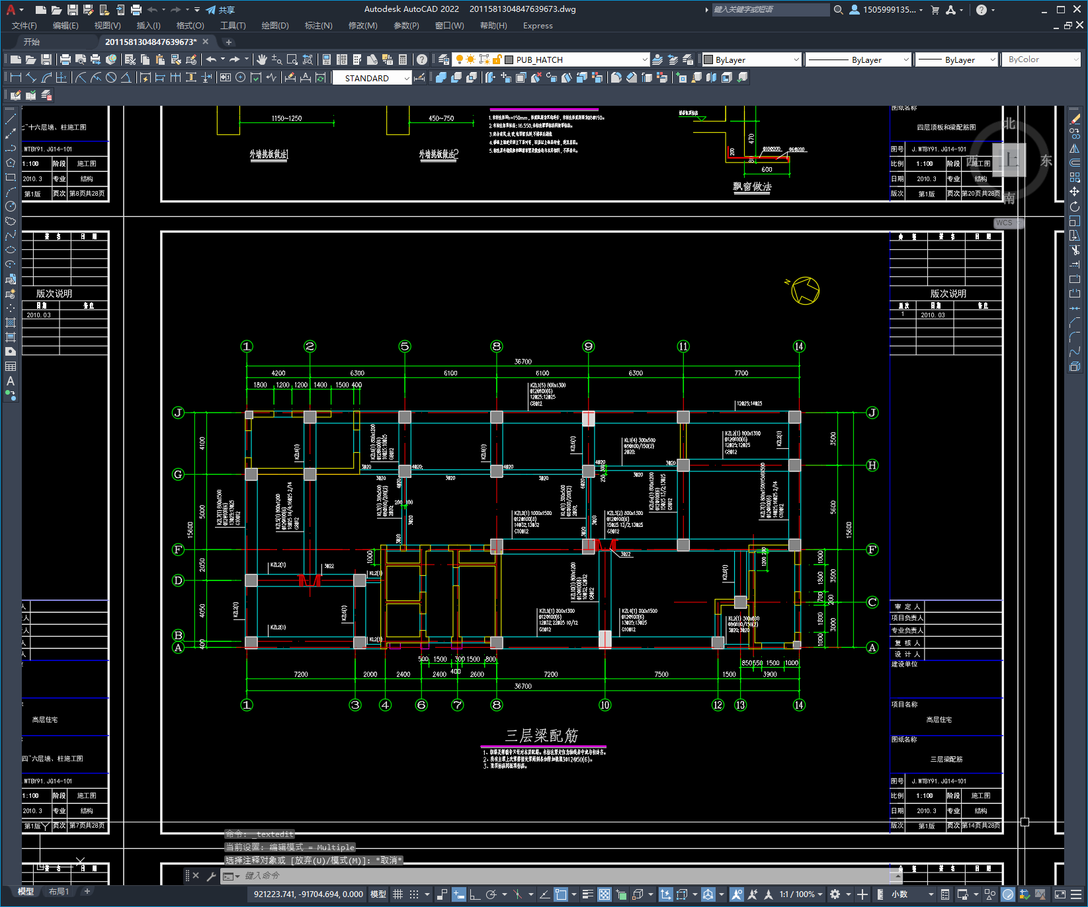Click the status bar customization menu button

click(x=1077, y=894)
